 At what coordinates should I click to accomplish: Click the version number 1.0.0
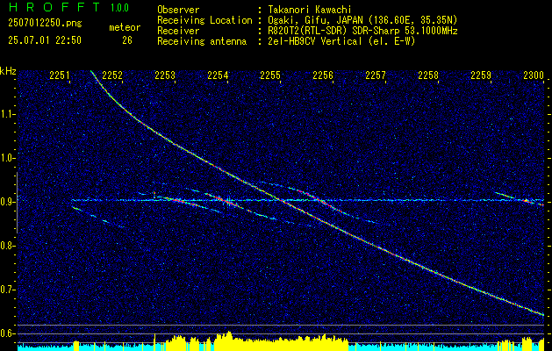pyautogui.click(x=119, y=8)
